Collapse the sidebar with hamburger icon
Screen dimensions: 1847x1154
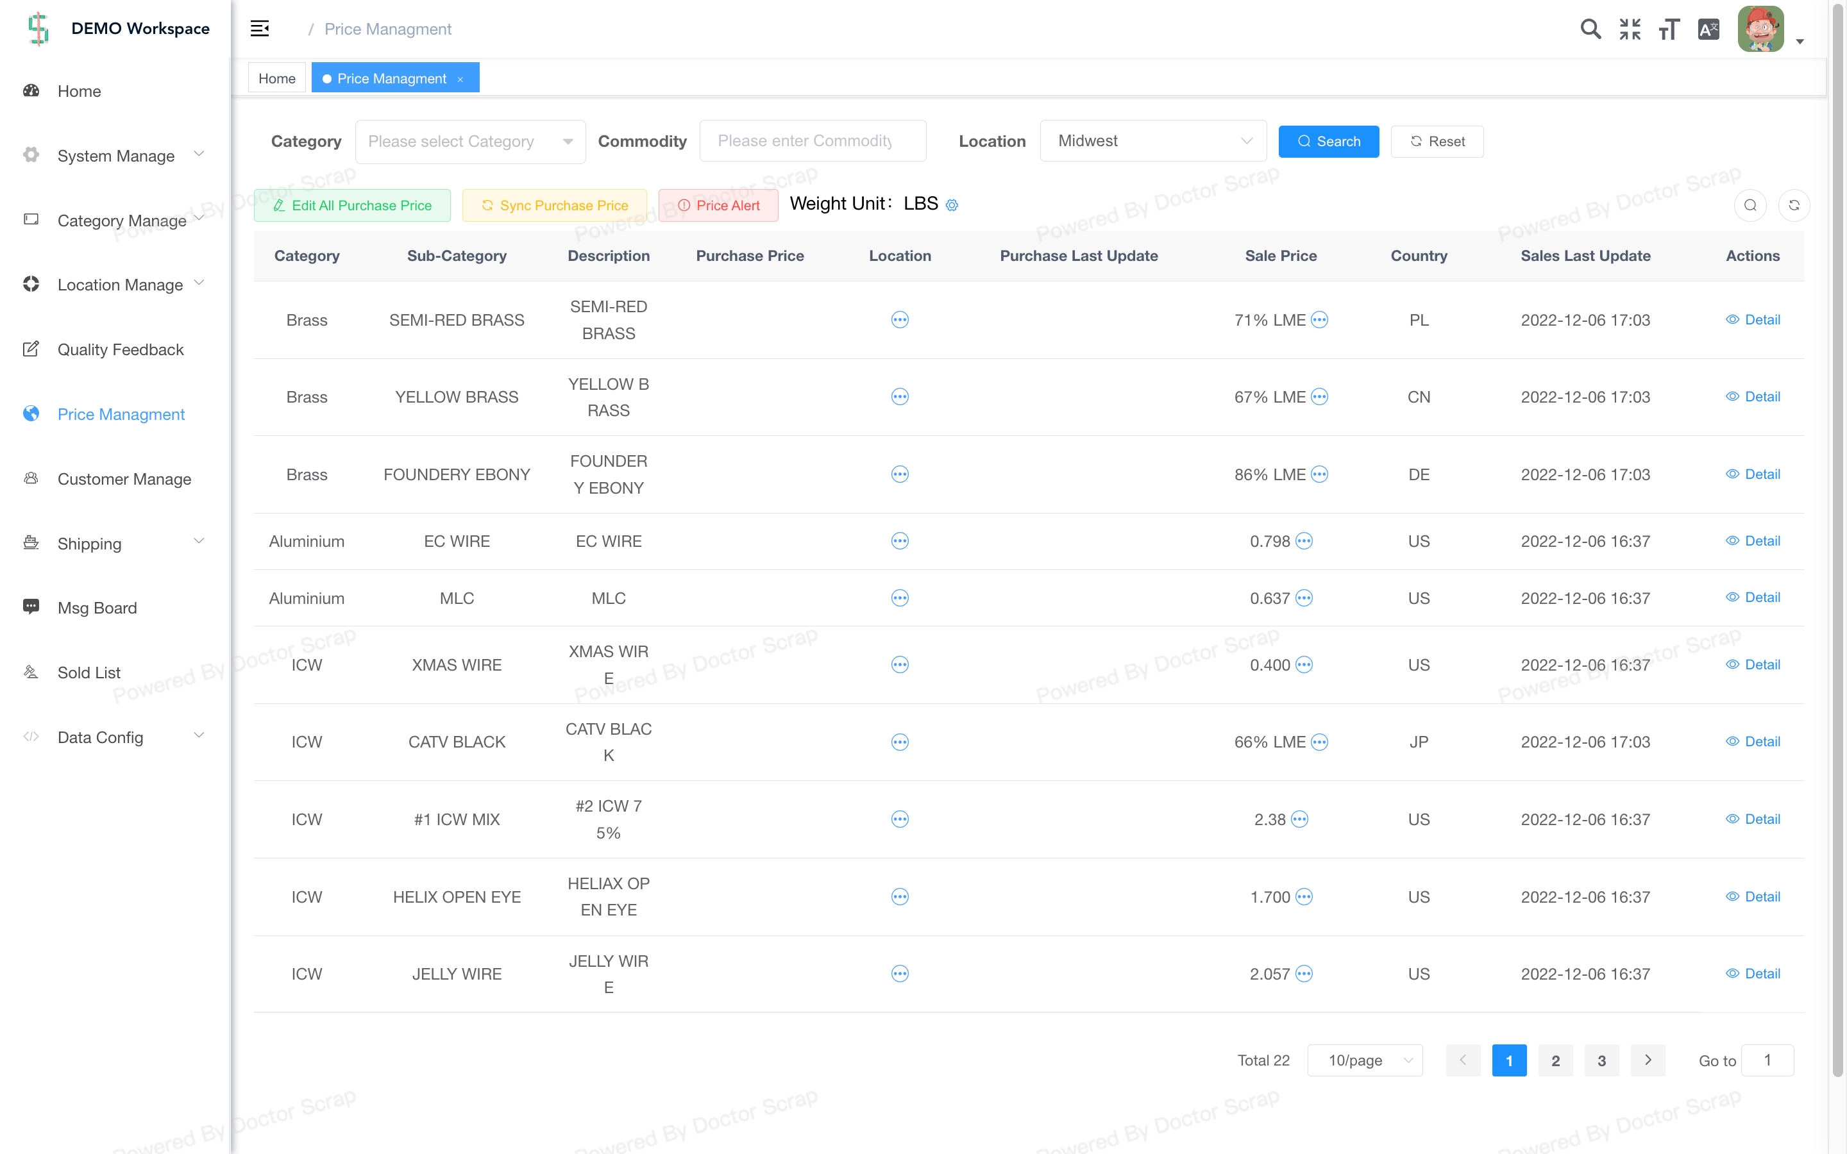click(260, 29)
